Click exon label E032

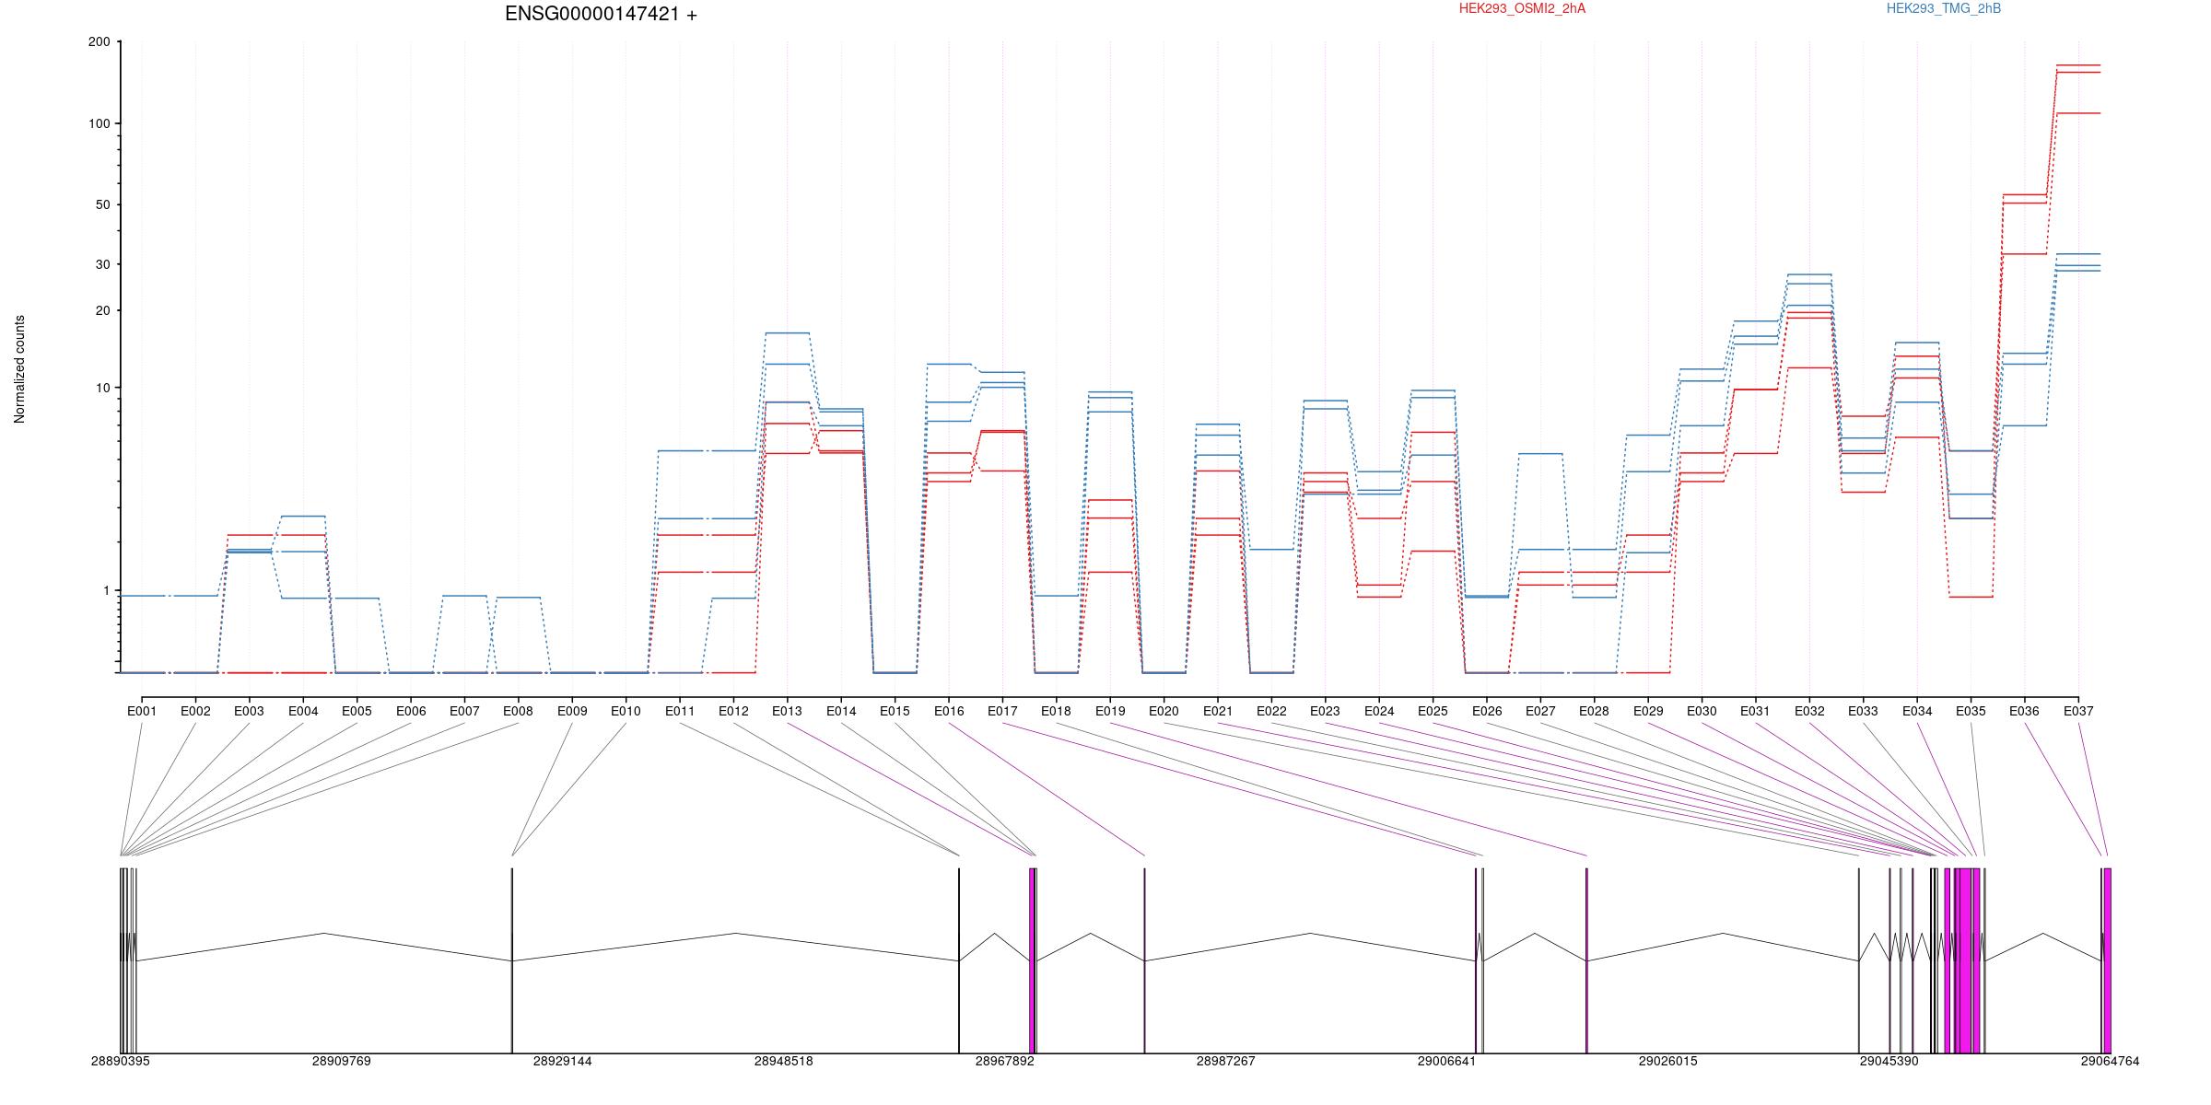[x=1809, y=711]
